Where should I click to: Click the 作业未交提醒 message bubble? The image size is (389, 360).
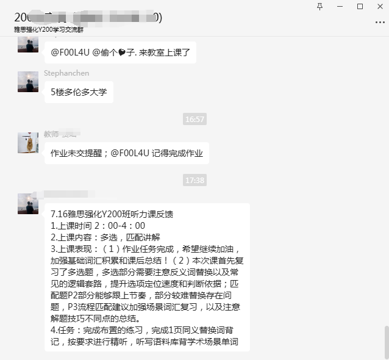pyautogui.click(x=127, y=153)
